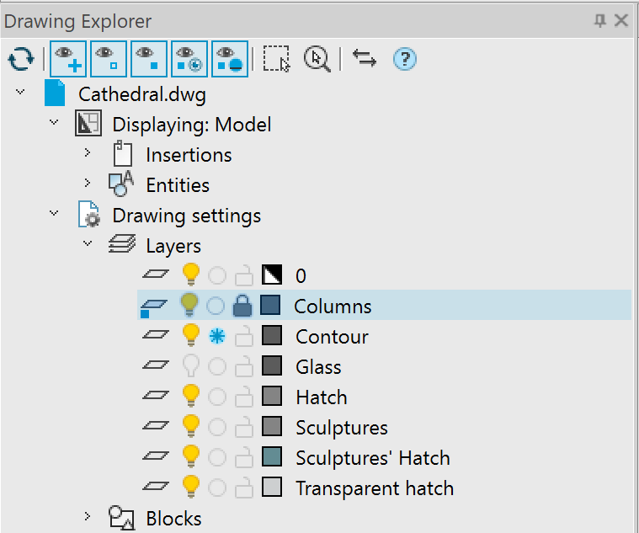Click the swap arrows toolbar icon
The width and height of the screenshot is (639, 533).
tap(364, 59)
